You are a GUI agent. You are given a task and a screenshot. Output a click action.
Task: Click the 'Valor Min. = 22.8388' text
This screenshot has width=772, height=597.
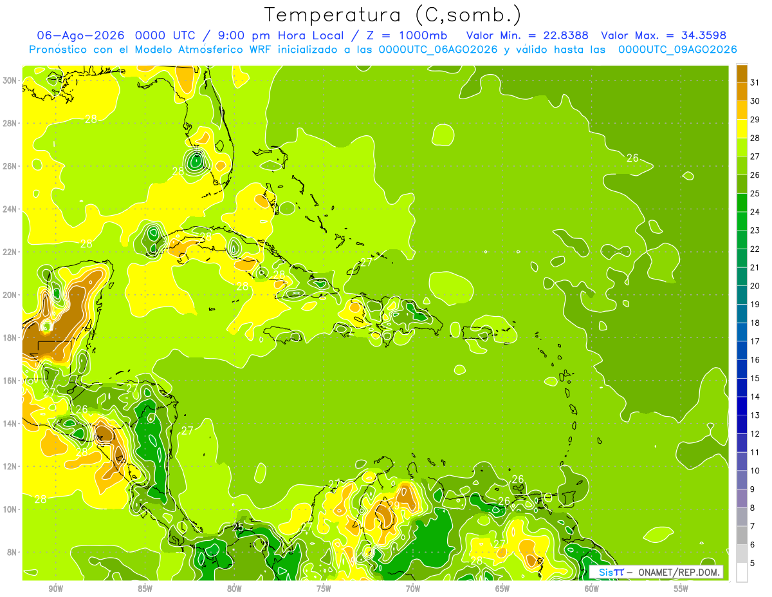[528, 35]
